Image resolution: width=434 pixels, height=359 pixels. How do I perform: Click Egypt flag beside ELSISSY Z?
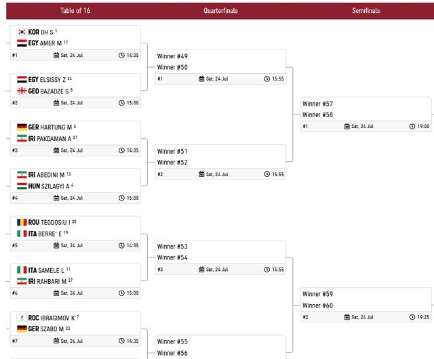coord(22,79)
